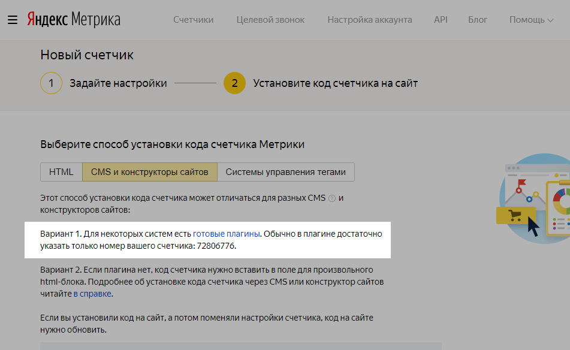Open the API page
The height and width of the screenshot is (350, 570).
(441, 20)
